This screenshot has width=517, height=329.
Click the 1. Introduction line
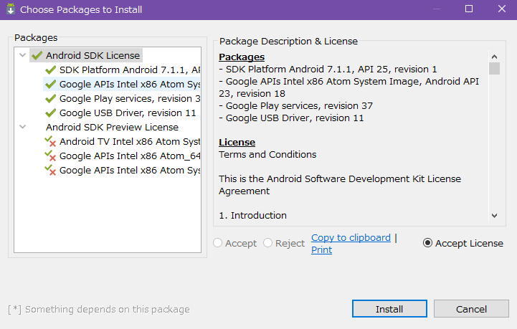click(252, 215)
